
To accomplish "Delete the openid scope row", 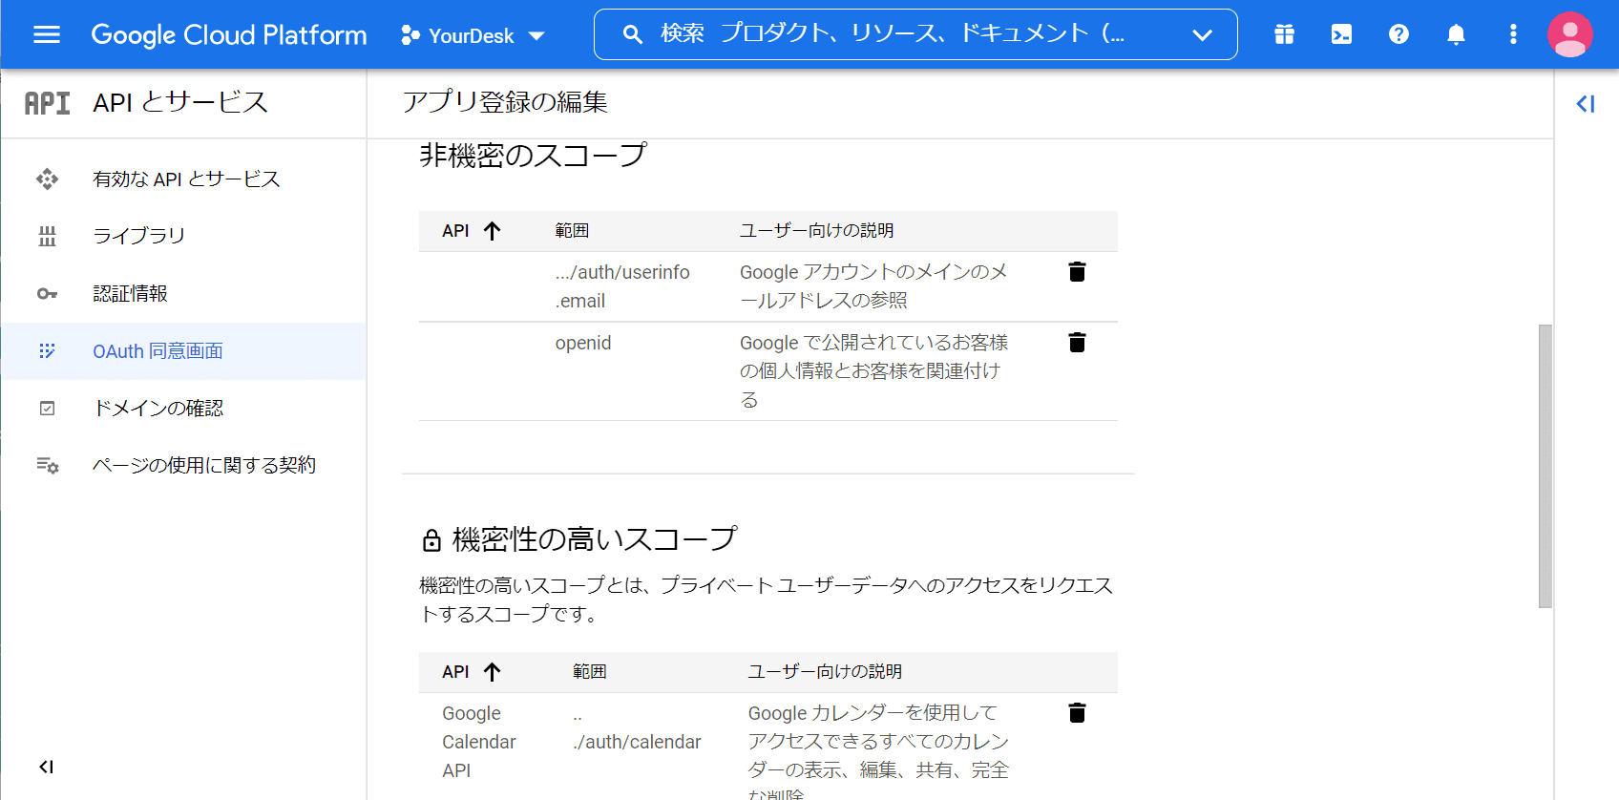I will (x=1077, y=343).
